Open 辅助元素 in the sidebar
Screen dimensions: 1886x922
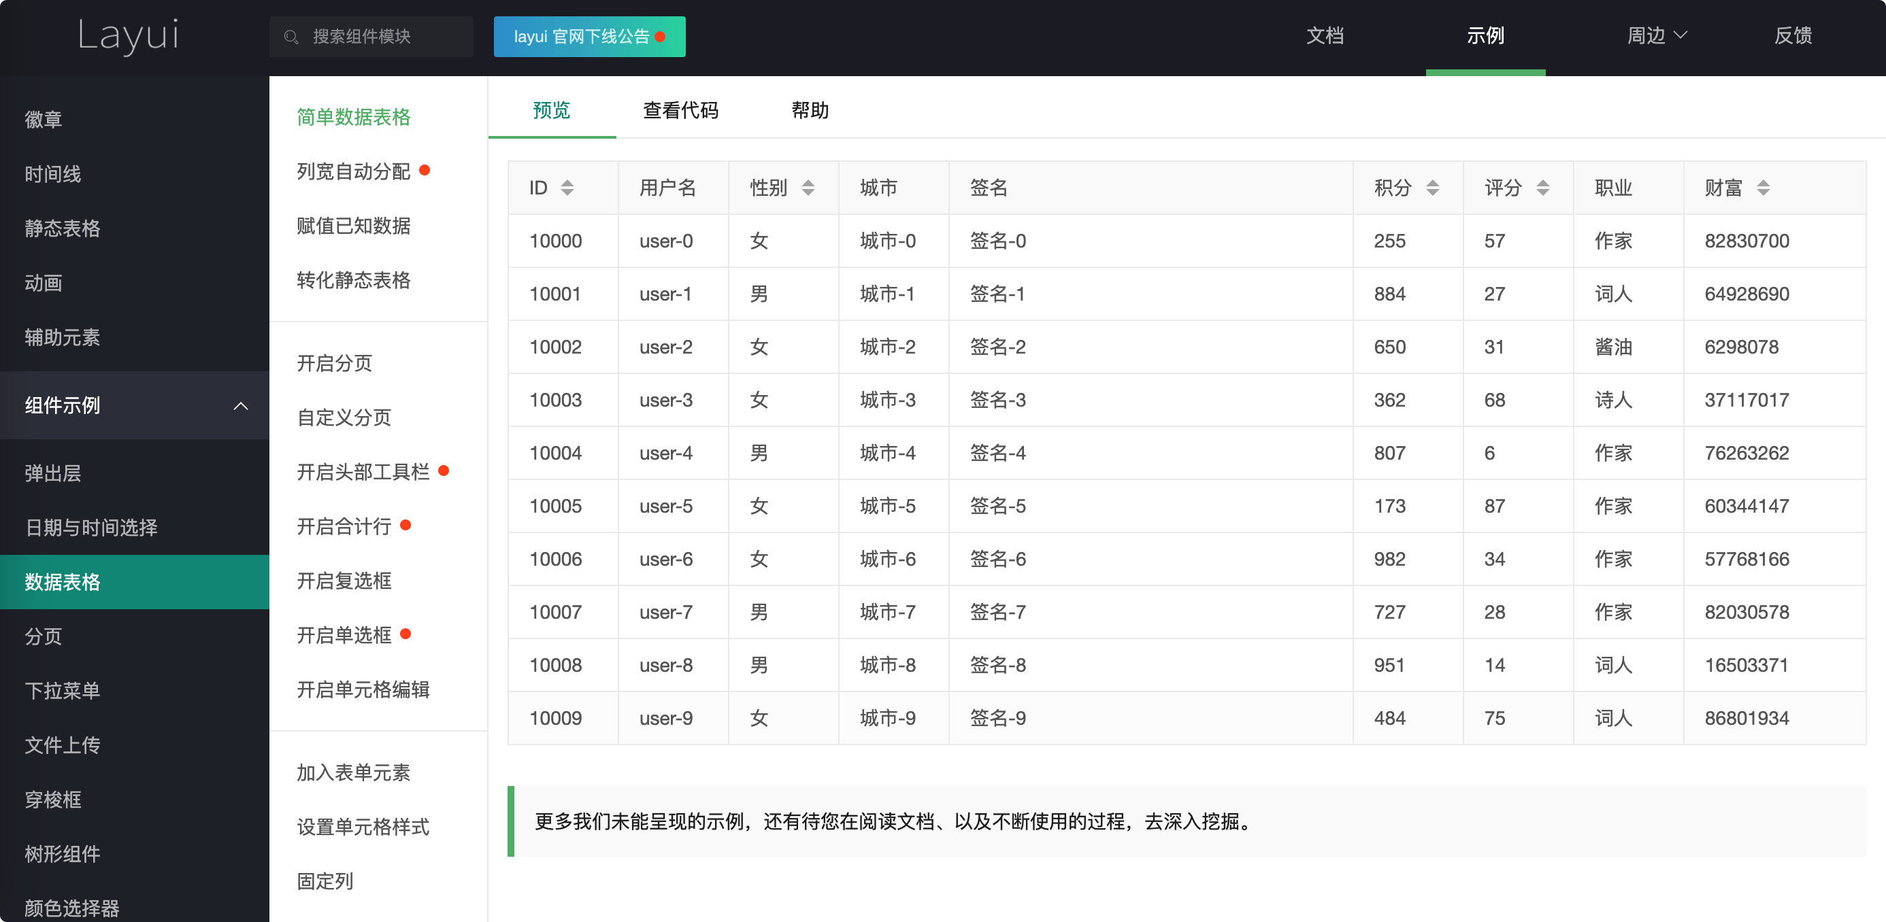coord(135,337)
